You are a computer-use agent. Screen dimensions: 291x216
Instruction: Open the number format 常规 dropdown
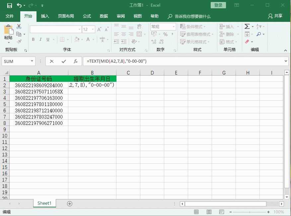coord(174,27)
